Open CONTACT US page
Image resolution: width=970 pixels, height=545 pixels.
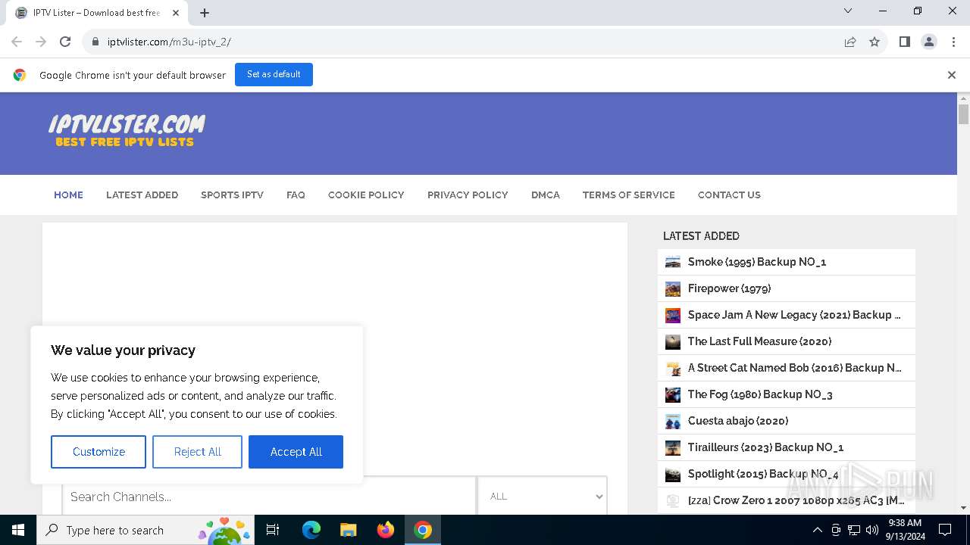pyautogui.click(x=729, y=195)
